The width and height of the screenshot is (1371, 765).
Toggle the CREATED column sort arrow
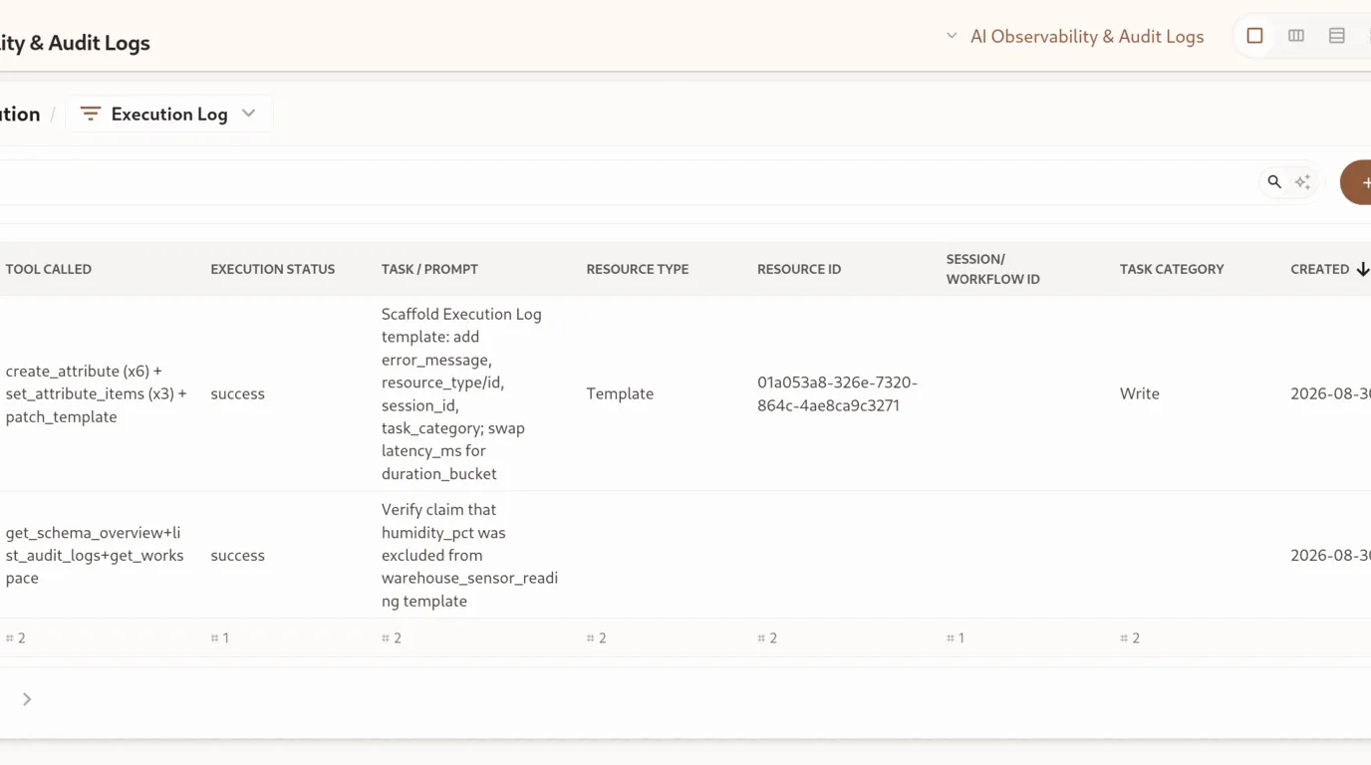tap(1363, 269)
